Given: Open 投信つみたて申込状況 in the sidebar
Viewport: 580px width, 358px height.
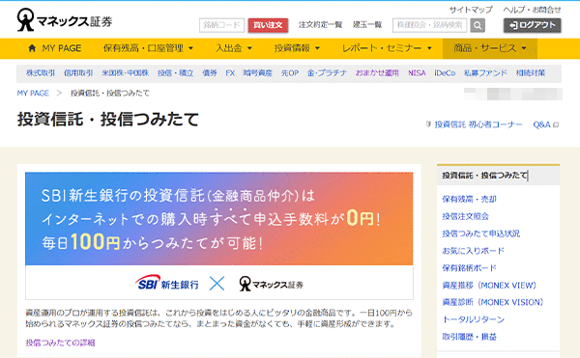Looking at the screenshot, I should [x=481, y=234].
